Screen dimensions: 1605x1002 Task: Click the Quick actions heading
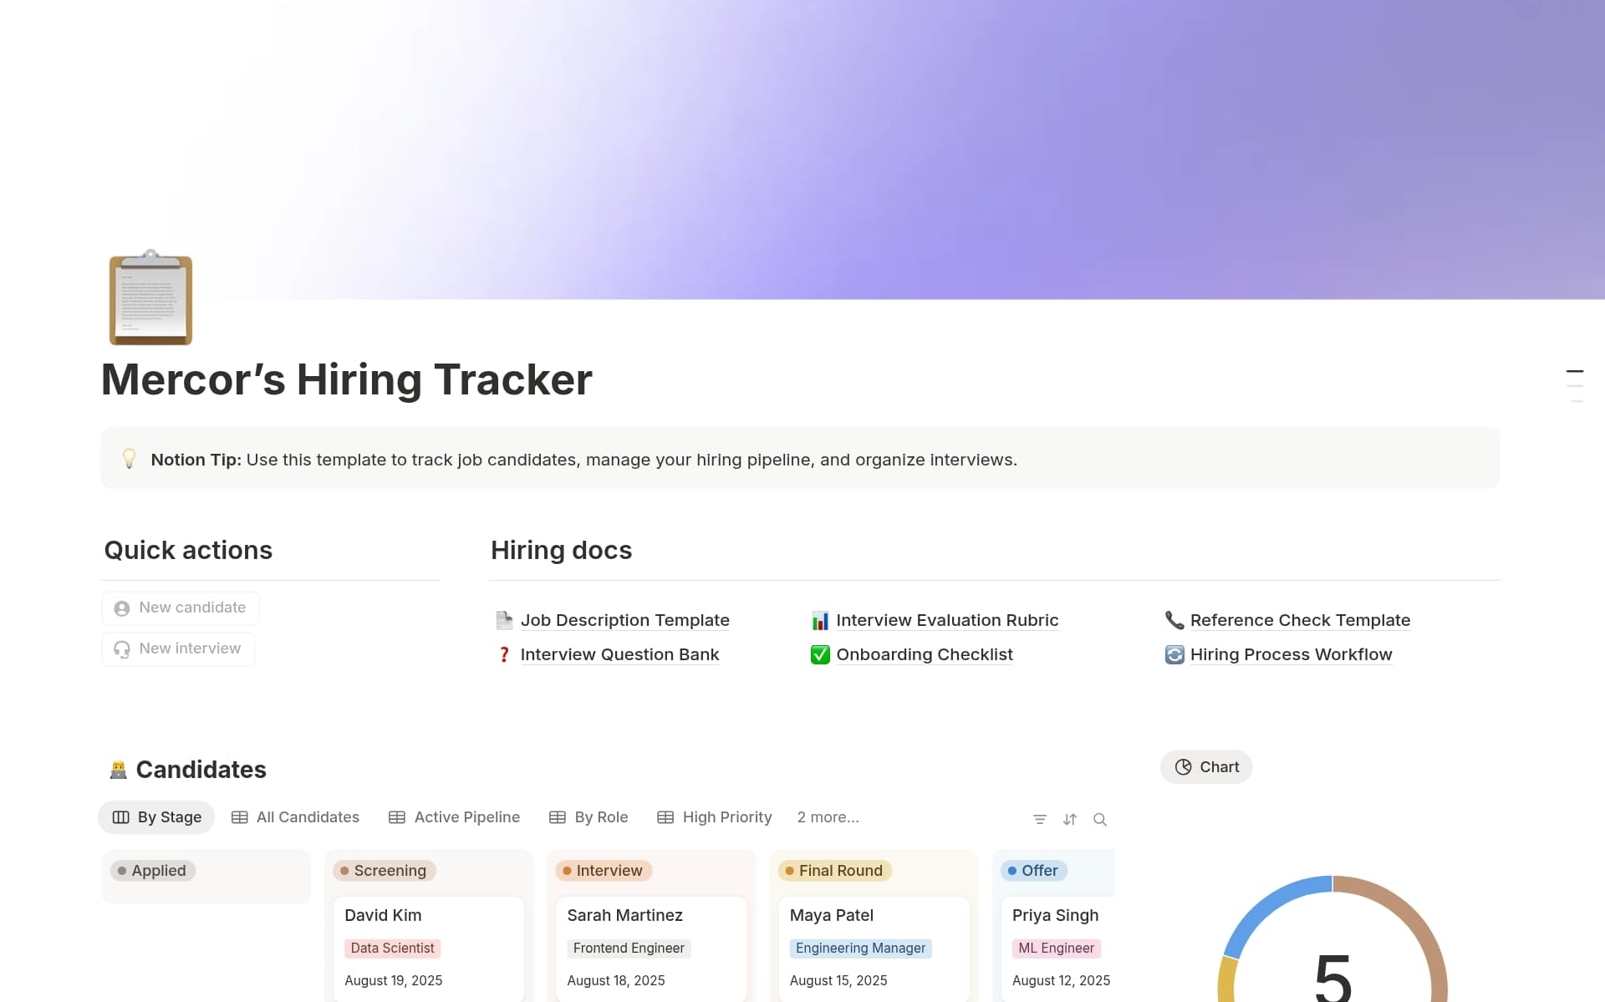click(x=188, y=550)
